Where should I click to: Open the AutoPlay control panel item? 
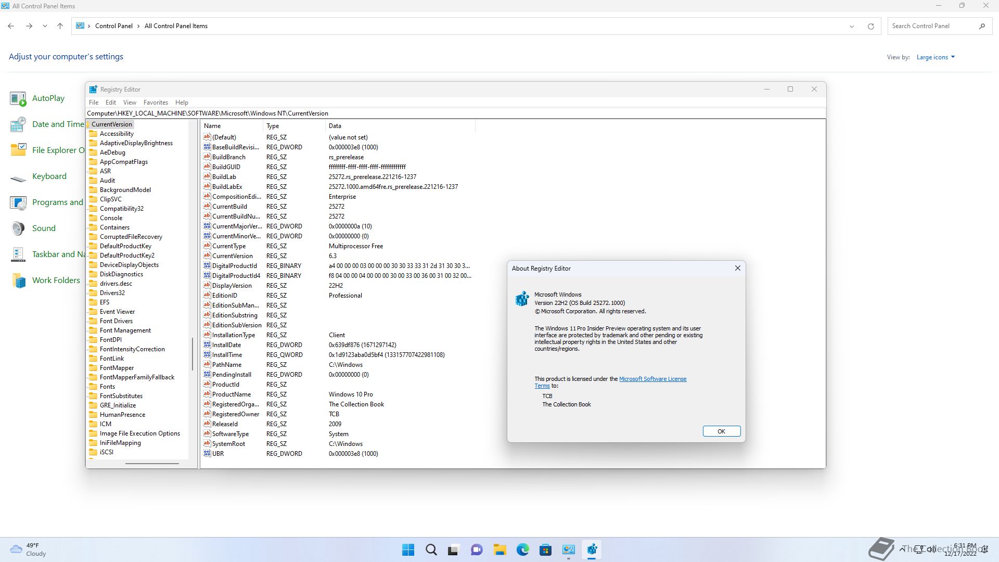(37, 98)
